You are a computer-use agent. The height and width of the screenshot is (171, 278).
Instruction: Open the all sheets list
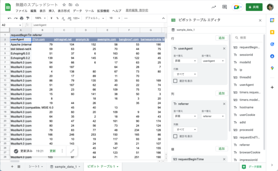[x=19, y=167]
